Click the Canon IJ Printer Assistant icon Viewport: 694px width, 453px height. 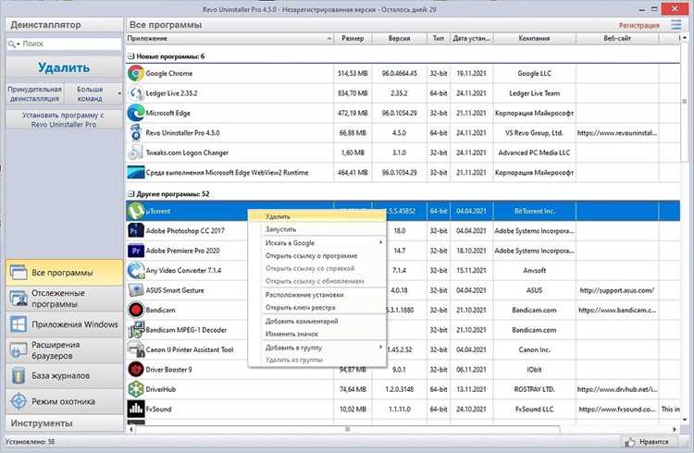point(136,349)
